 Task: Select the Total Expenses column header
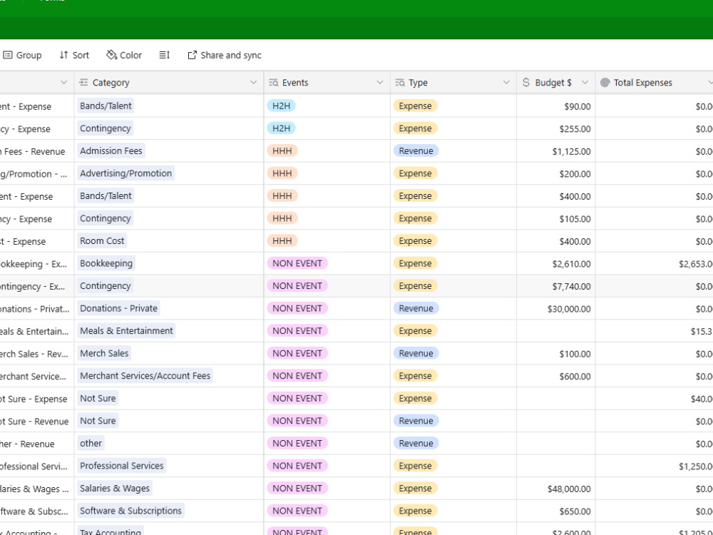coord(655,83)
